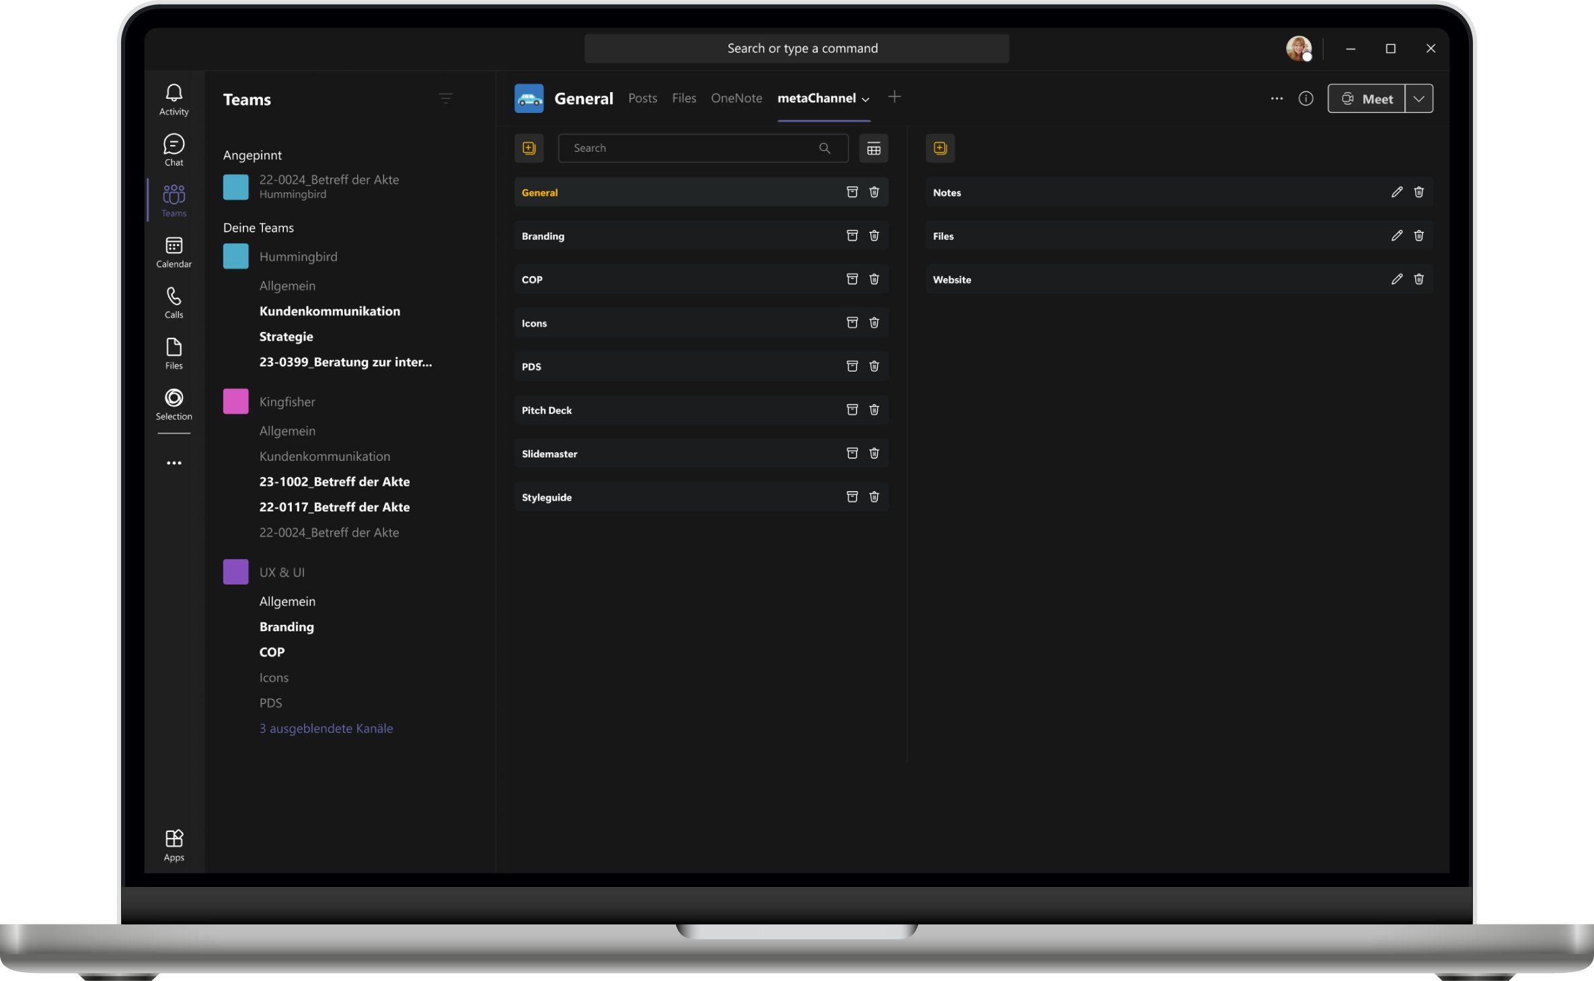The image size is (1594, 981).
Task: Expand the Meet dropdown arrow
Action: (1418, 99)
